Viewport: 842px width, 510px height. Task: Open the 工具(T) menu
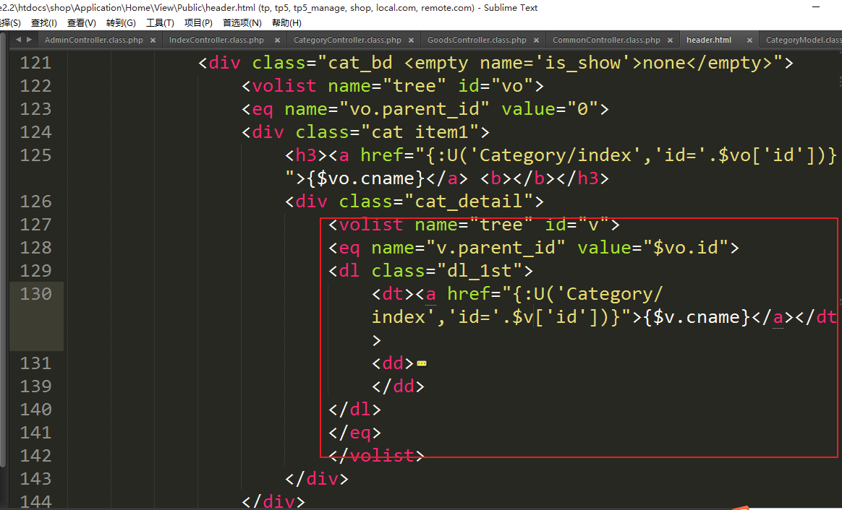click(160, 23)
